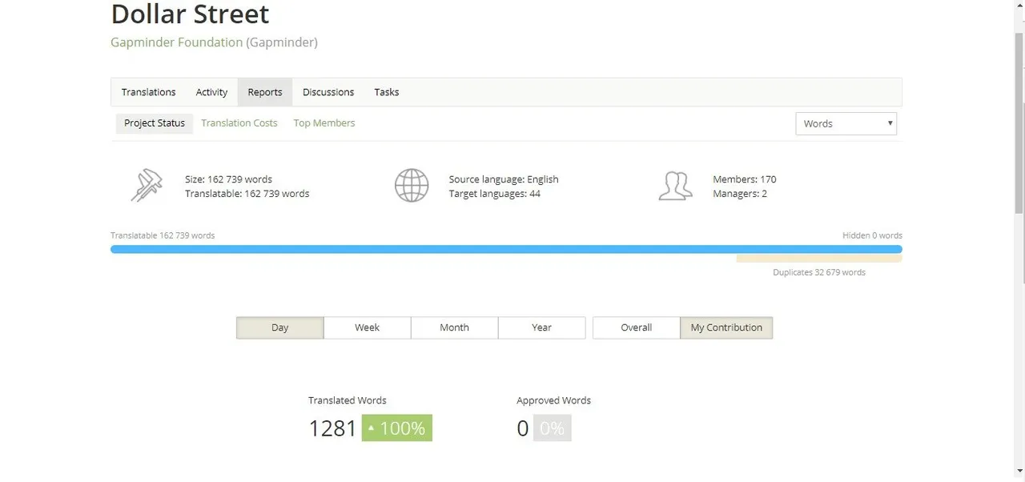
Task: Switch range to Year
Action: [542, 327]
